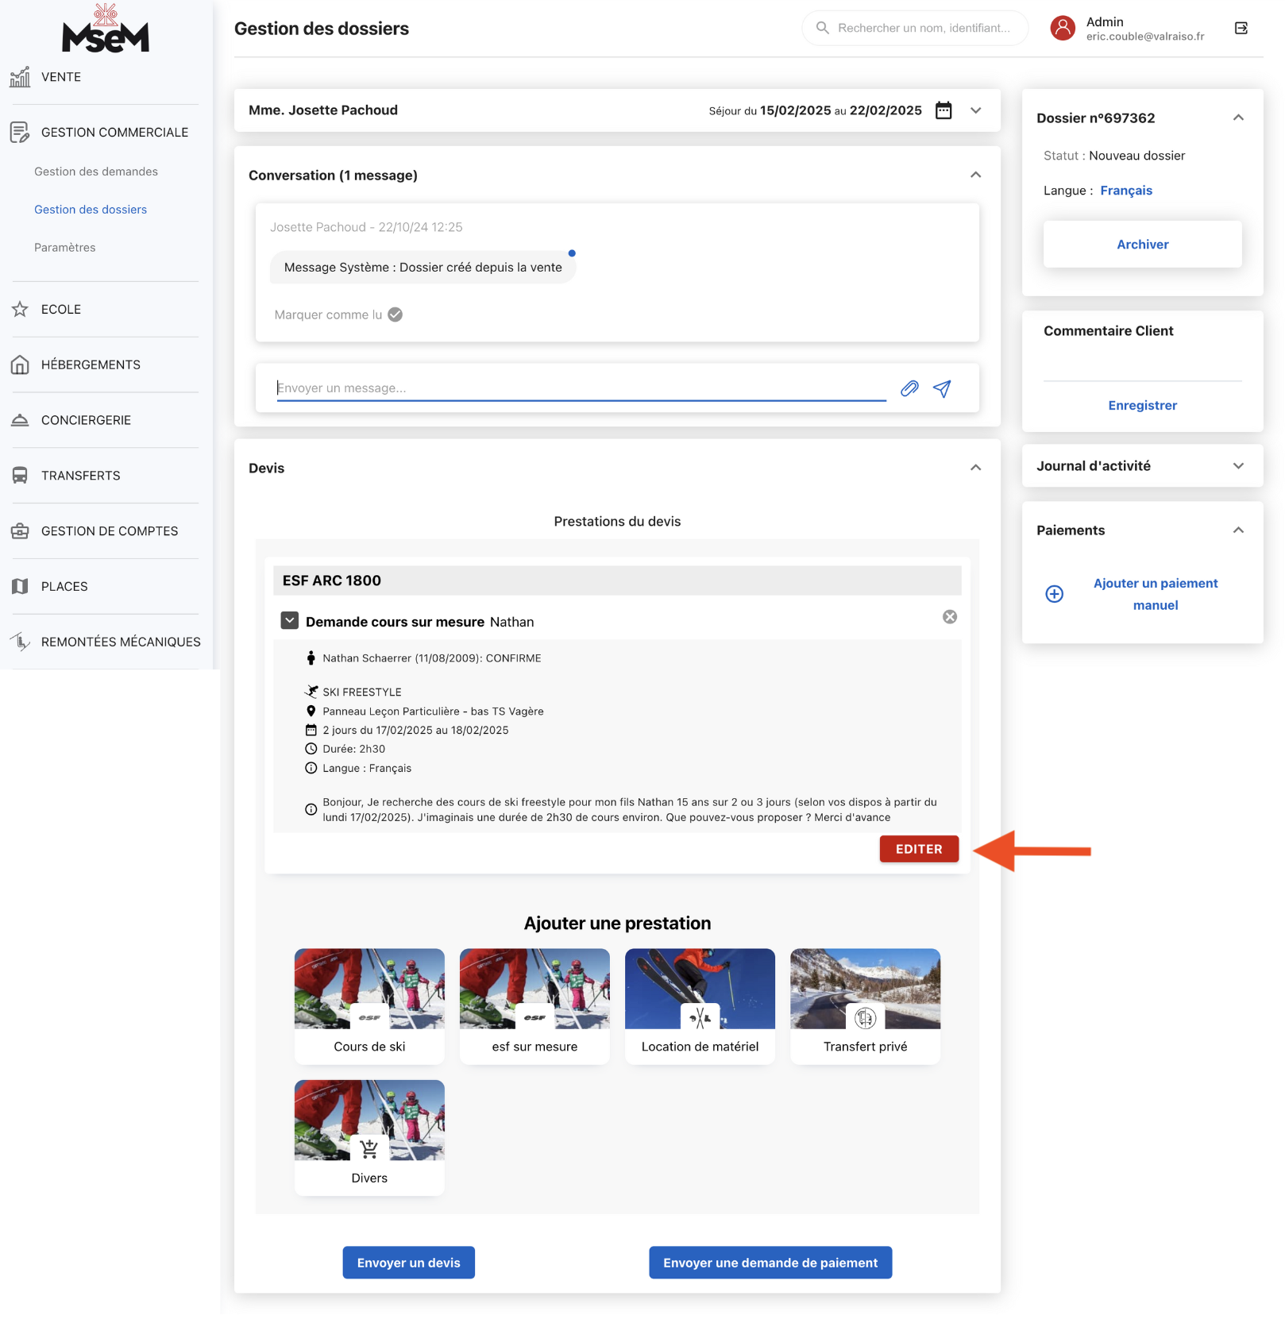Click the plus icon for manual payment

tap(1055, 594)
